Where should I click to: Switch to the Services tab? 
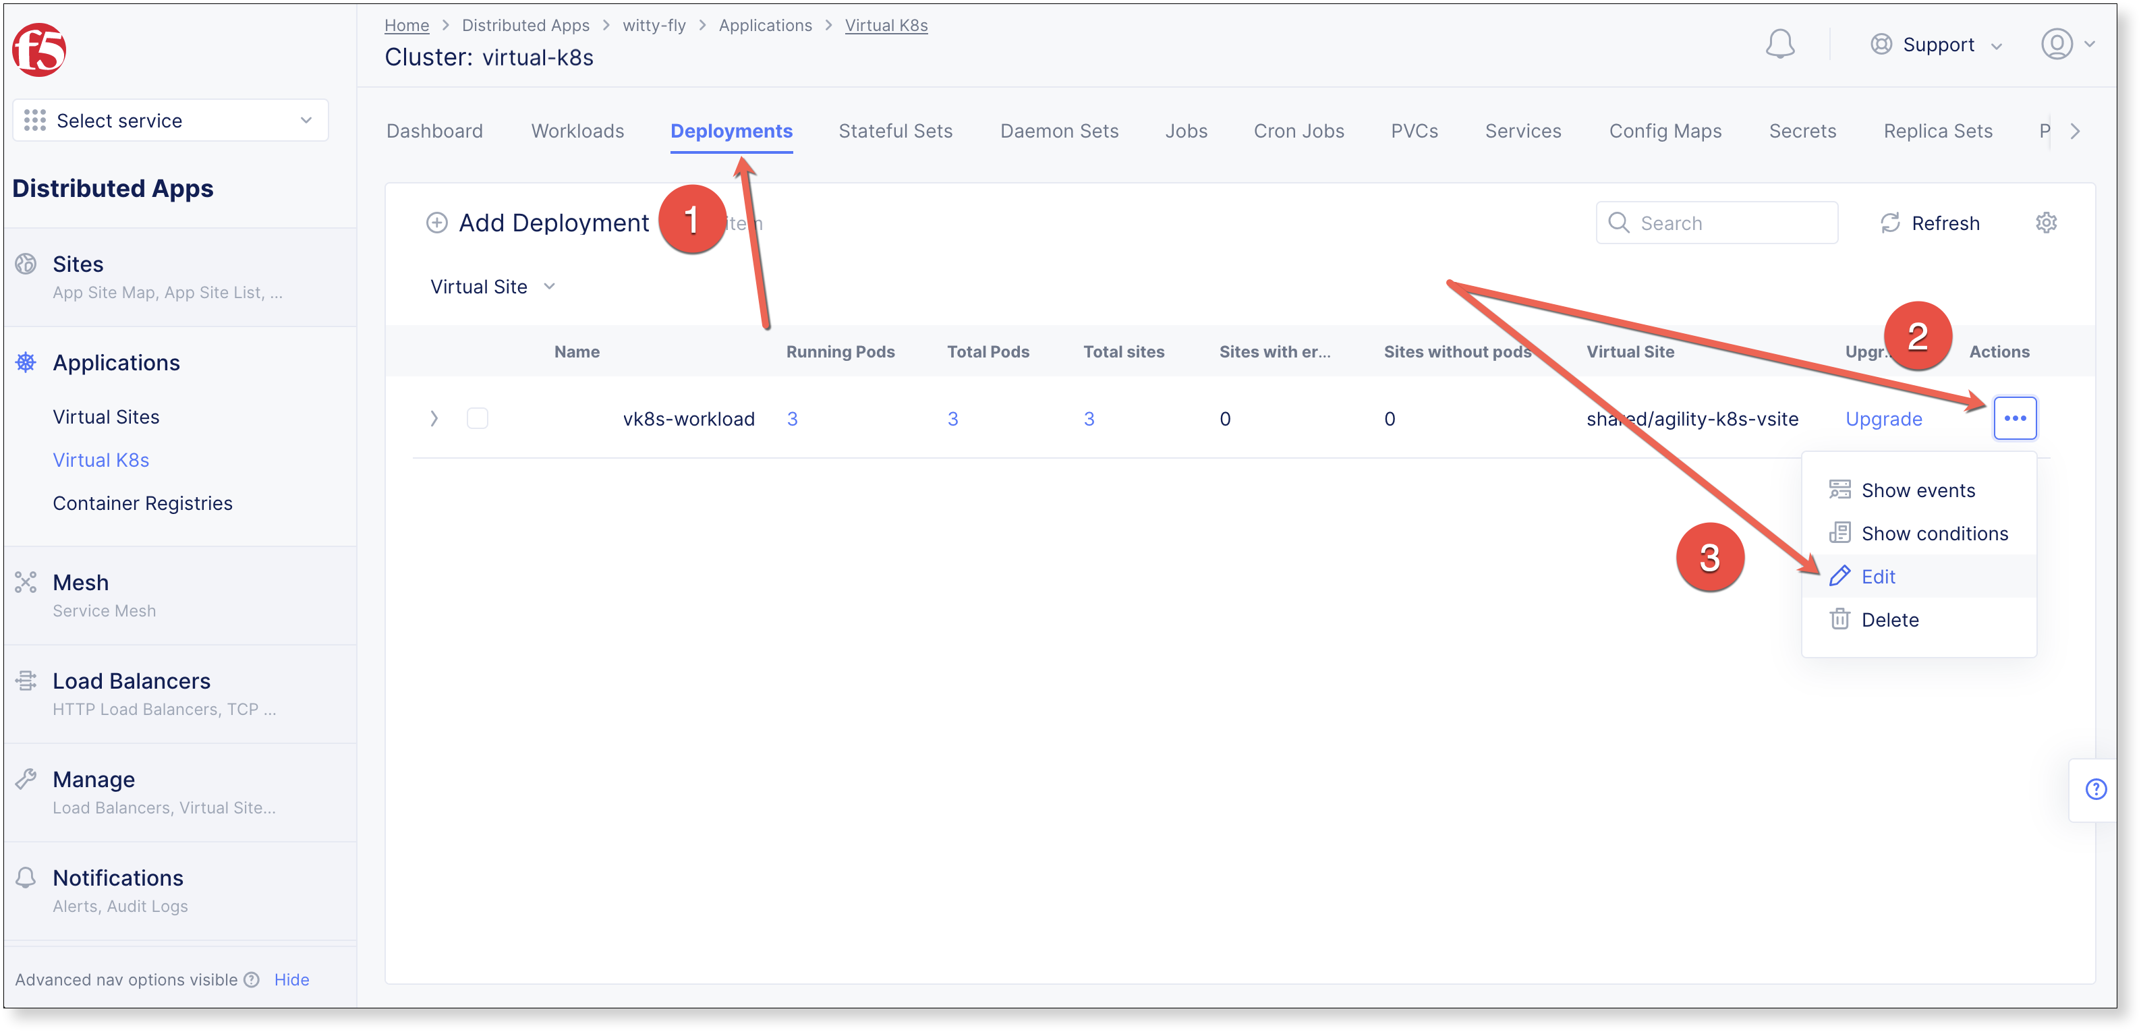[x=1522, y=132]
